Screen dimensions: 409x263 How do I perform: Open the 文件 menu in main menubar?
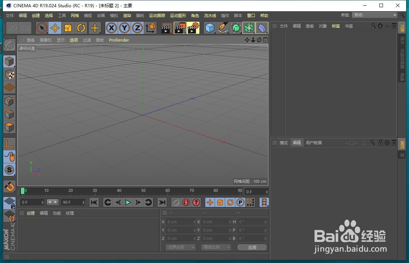tap(10, 16)
